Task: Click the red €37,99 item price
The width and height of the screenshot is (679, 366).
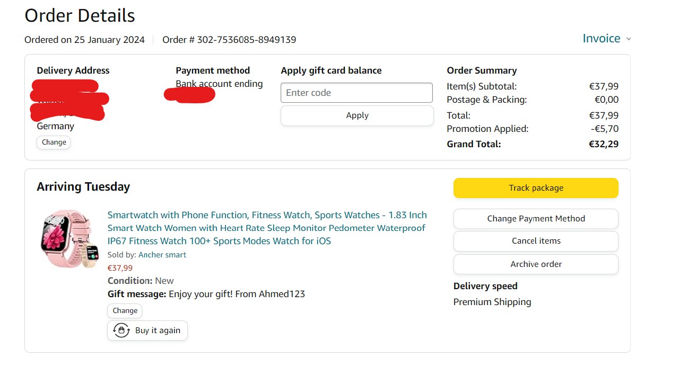Action: 120,268
